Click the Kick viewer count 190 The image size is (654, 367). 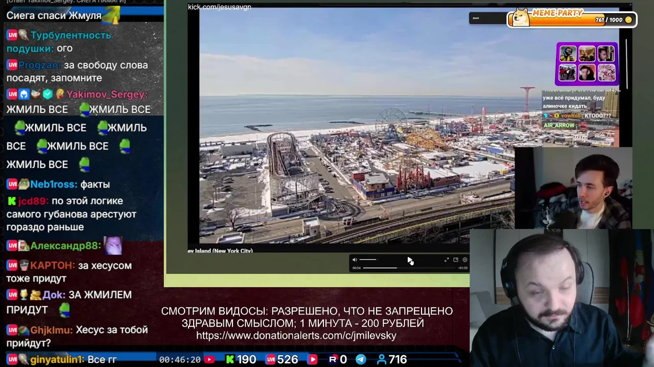246,359
